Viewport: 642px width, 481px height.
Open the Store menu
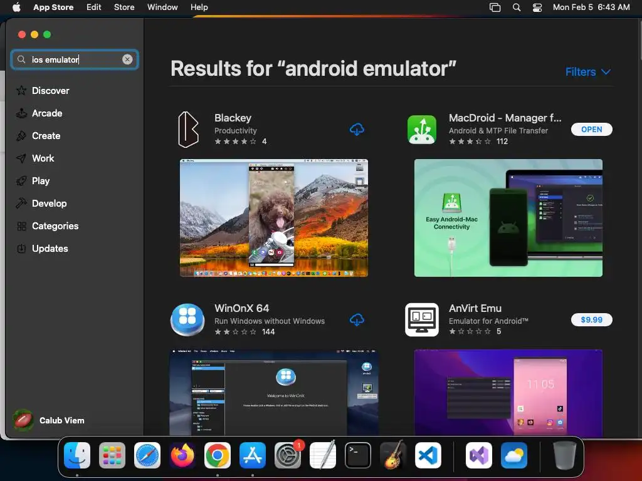124,7
